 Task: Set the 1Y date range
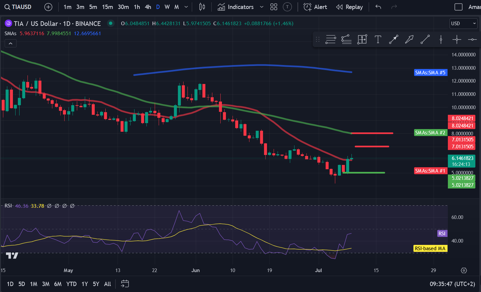pos(84,284)
